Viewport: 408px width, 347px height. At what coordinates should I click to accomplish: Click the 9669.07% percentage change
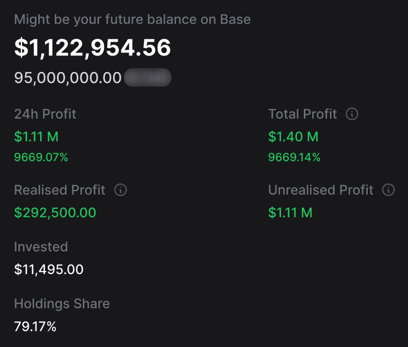(x=41, y=158)
